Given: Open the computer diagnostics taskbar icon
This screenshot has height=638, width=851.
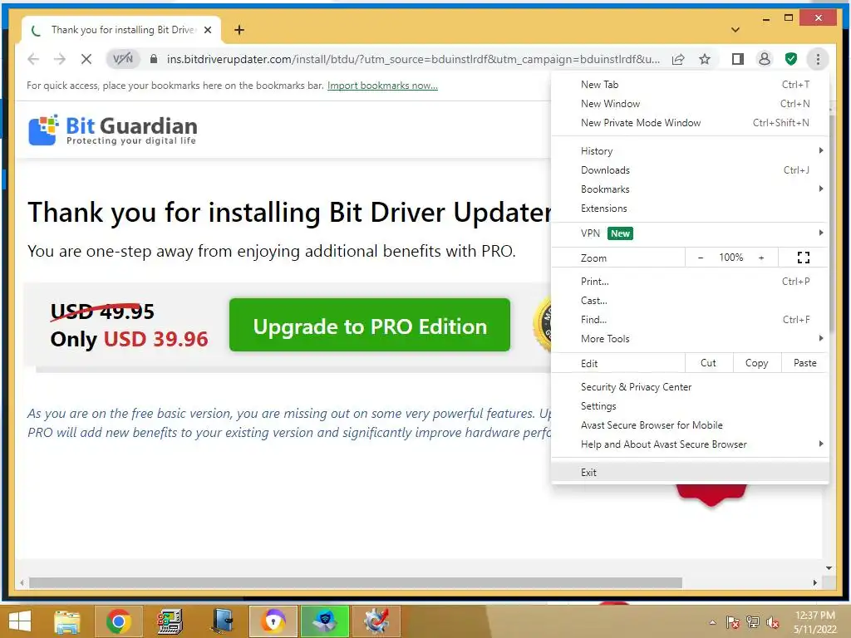Looking at the screenshot, I should 170,621.
